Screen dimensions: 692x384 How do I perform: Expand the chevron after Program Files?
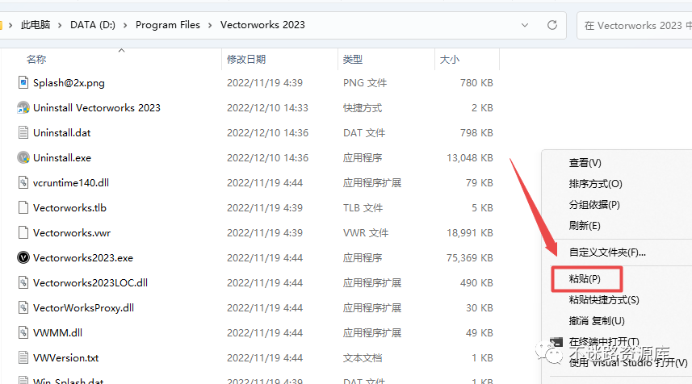pyautogui.click(x=210, y=25)
